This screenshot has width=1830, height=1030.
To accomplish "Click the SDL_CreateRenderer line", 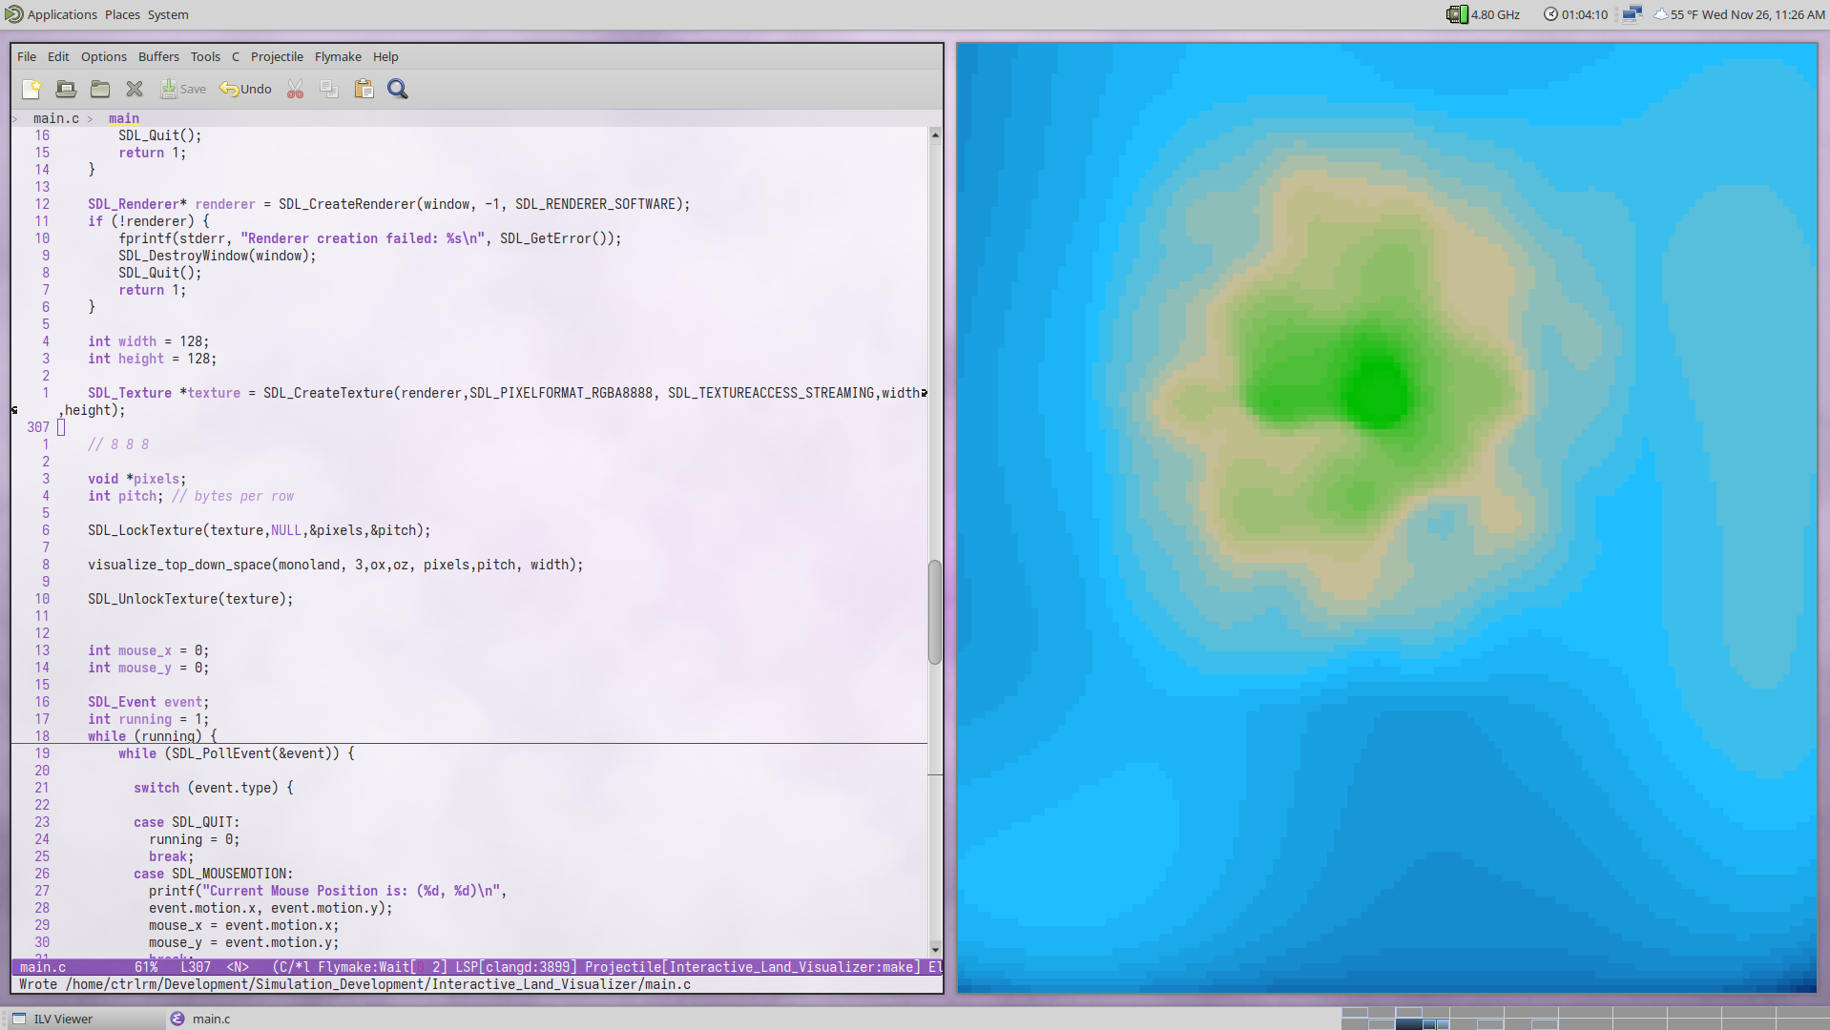I will click(389, 204).
